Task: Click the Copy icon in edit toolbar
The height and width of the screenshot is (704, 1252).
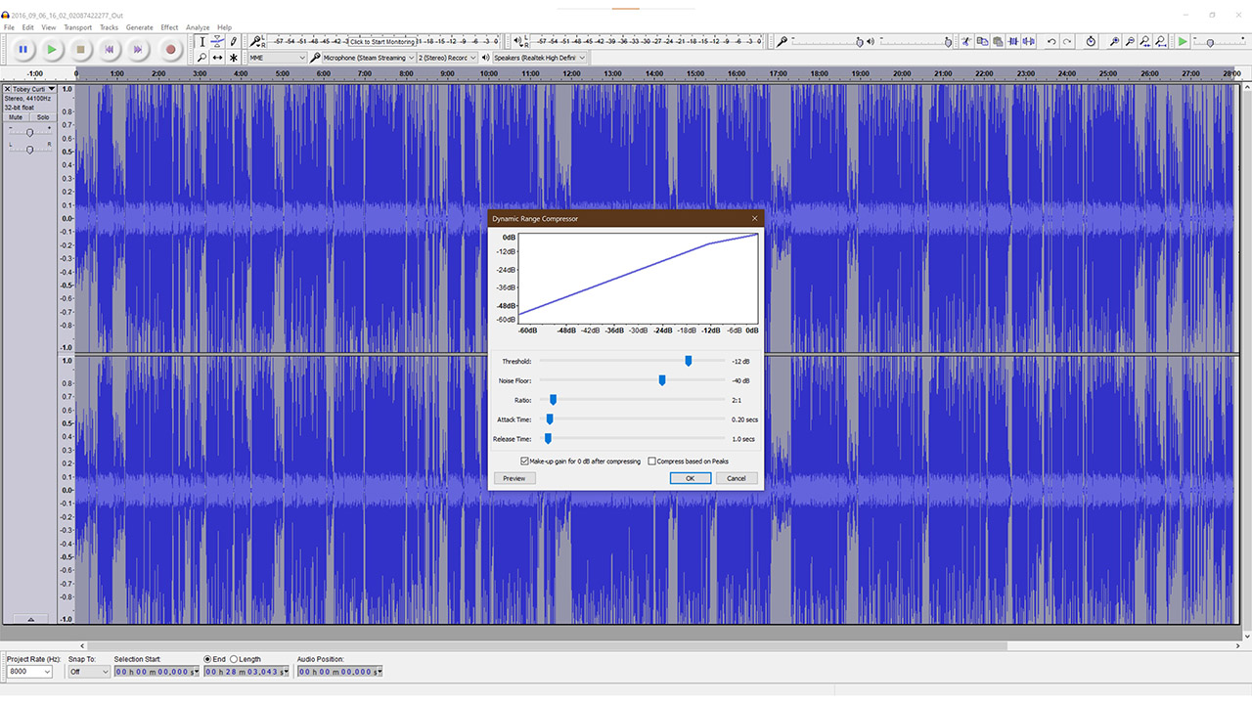Action: tap(982, 42)
